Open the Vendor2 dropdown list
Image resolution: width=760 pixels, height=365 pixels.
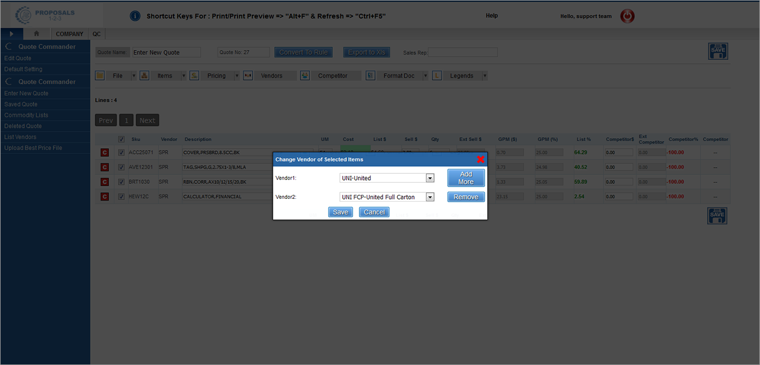coord(430,197)
